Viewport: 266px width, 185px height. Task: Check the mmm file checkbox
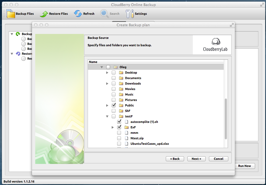pyautogui.click(x=119, y=133)
